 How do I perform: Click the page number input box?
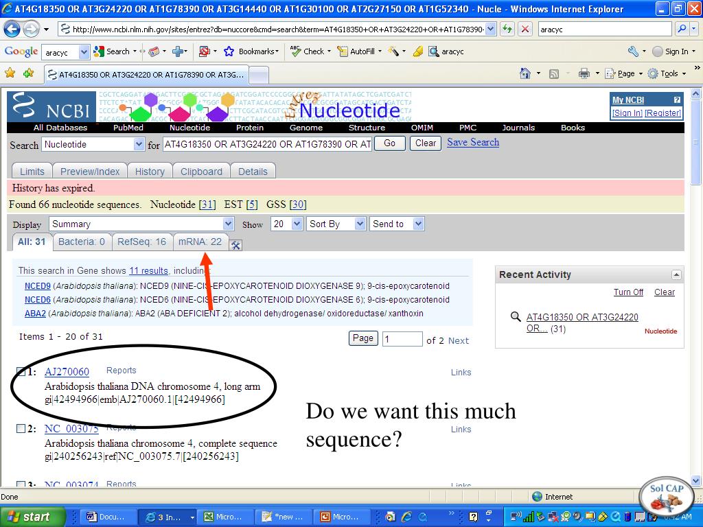click(x=402, y=339)
